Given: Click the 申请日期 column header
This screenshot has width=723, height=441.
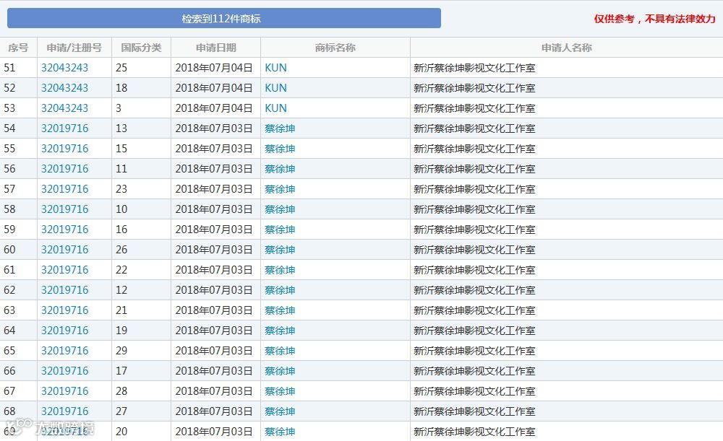Looking at the screenshot, I should [215, 48].
